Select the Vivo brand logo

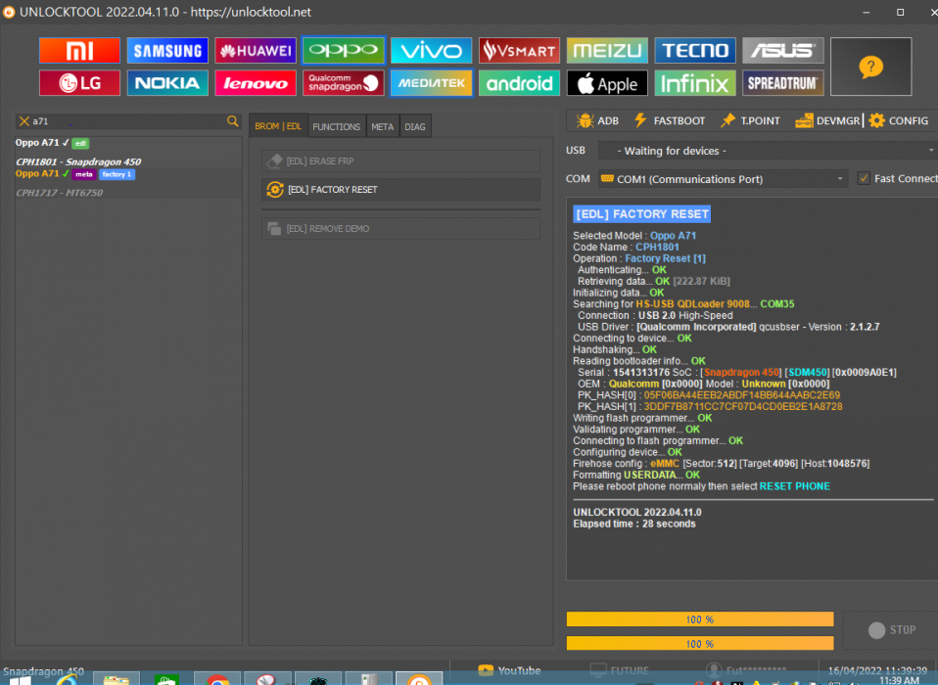[x=432, y=50]
